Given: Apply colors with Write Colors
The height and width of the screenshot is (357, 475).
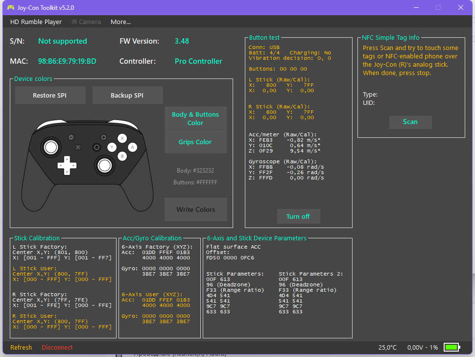Looking at the screenshot, I should click(195, 209).
